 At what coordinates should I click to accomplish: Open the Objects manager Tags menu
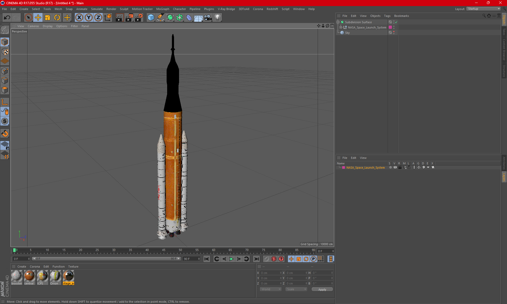[x=387, y=16]
